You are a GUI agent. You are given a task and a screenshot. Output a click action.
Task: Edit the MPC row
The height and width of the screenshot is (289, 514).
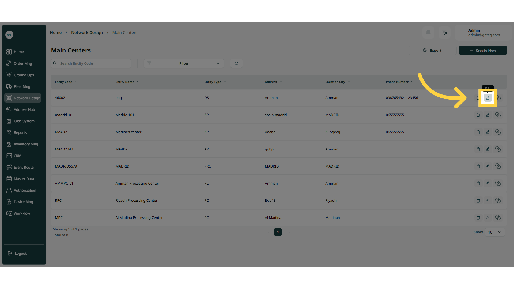coord(487,218)
